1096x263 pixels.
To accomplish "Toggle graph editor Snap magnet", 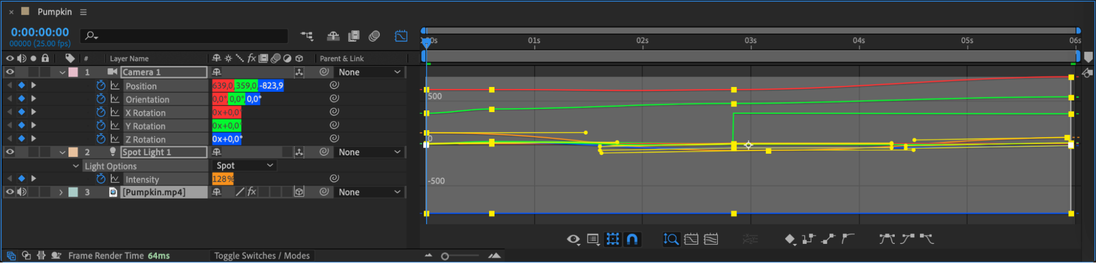I will click(x=632, y=239).
